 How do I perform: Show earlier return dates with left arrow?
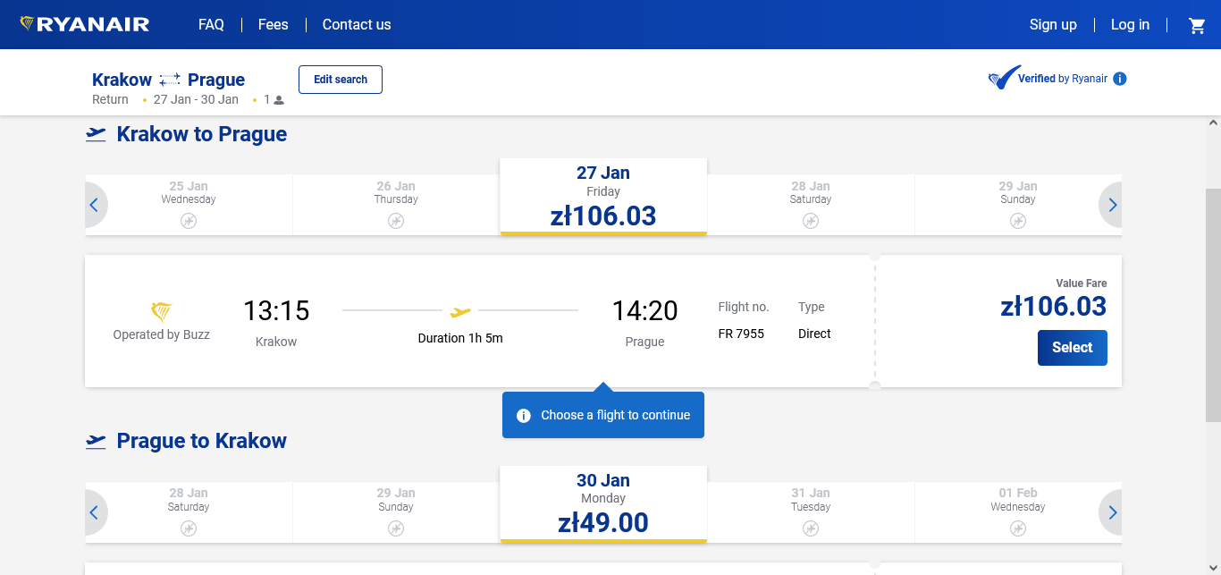[x=95, y=512]
